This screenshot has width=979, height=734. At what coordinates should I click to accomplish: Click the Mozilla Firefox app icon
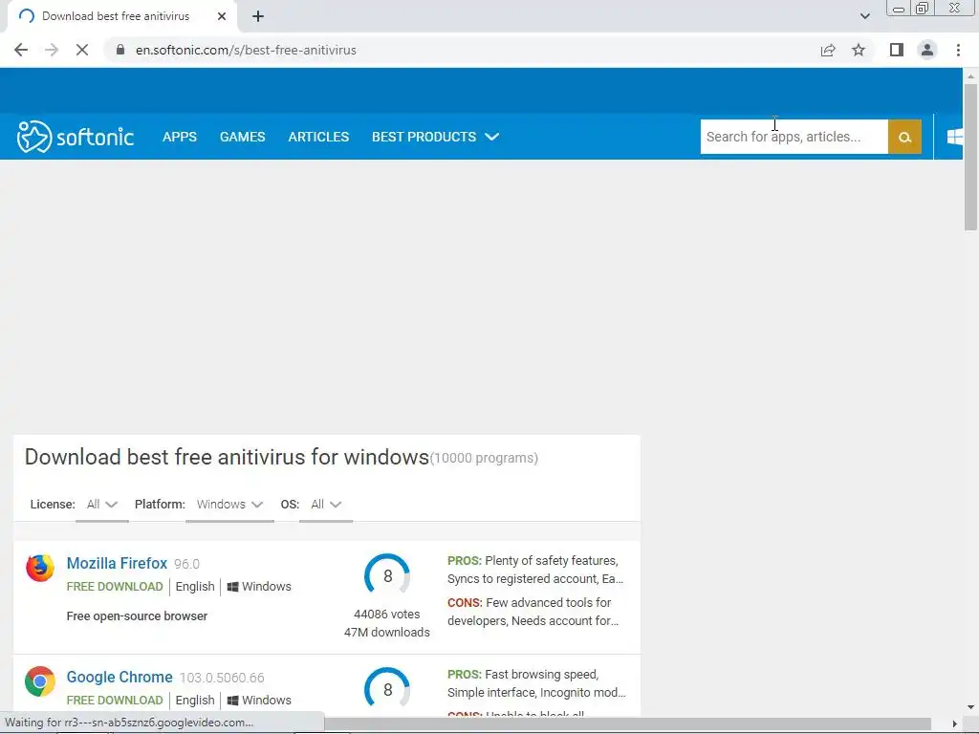click(x=40, y=568)
